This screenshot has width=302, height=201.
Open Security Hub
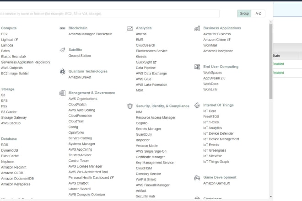[146, 196]
